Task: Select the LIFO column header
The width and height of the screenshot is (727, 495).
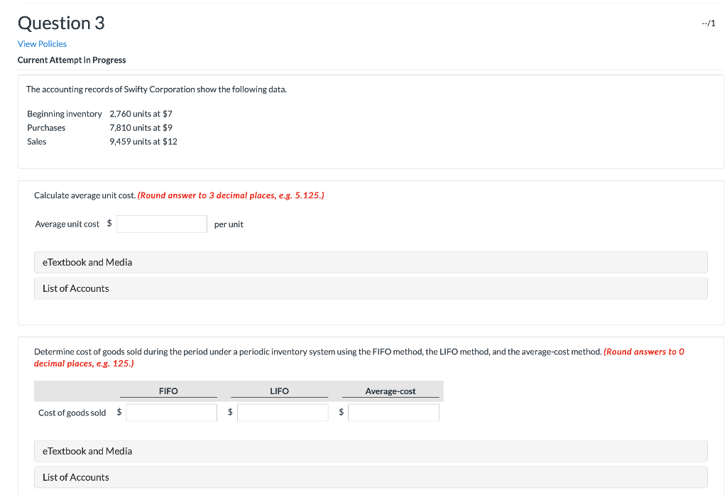Action: point(279,391)
